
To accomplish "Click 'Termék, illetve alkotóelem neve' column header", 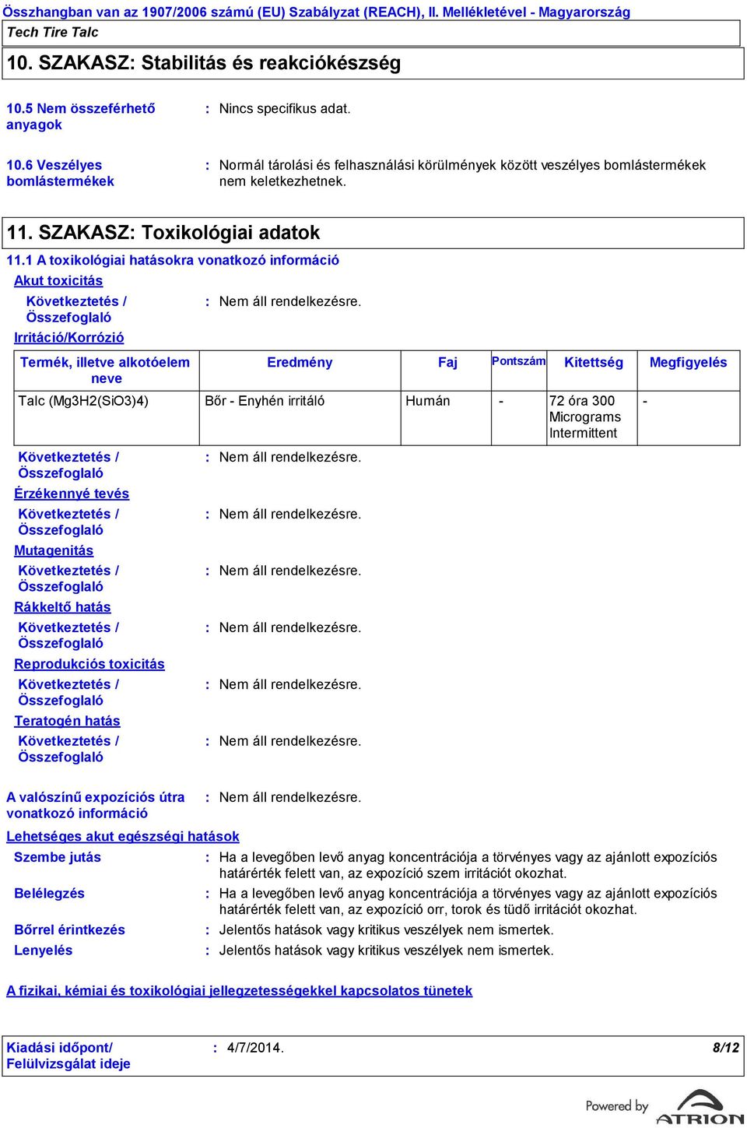I will [106, 370].
